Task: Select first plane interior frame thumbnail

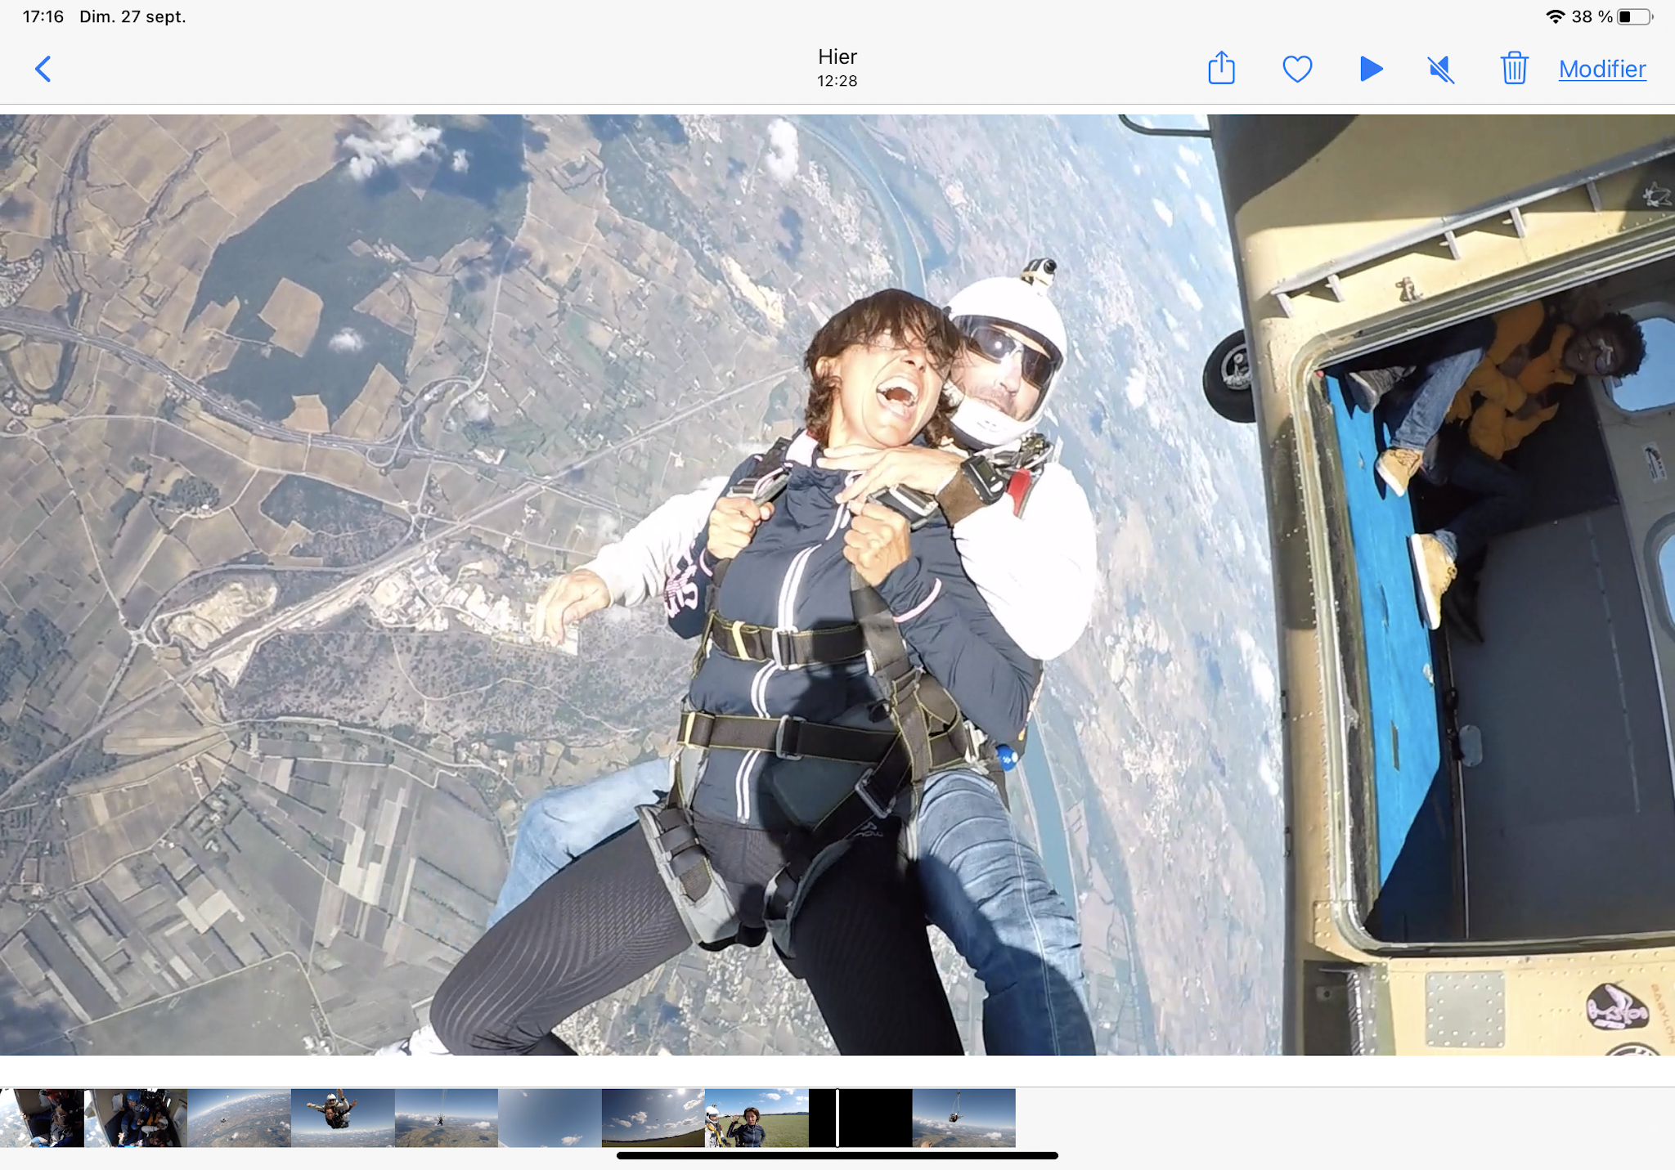Action: pyautogui.click(x=43, y=1118)
